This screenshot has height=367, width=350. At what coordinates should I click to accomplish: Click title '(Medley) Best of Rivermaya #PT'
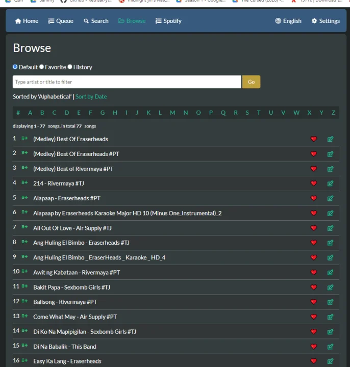[x=73, y=169]
